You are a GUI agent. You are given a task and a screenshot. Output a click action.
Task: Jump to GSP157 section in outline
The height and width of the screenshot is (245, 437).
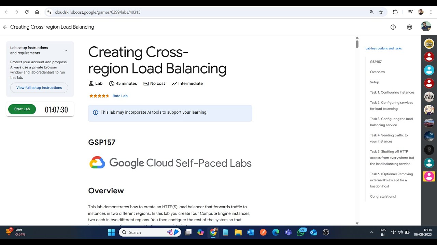[x=376, y=62]
